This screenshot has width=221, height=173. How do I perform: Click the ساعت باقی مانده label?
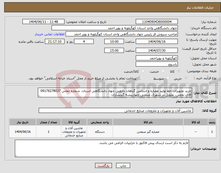pos(31,42)
